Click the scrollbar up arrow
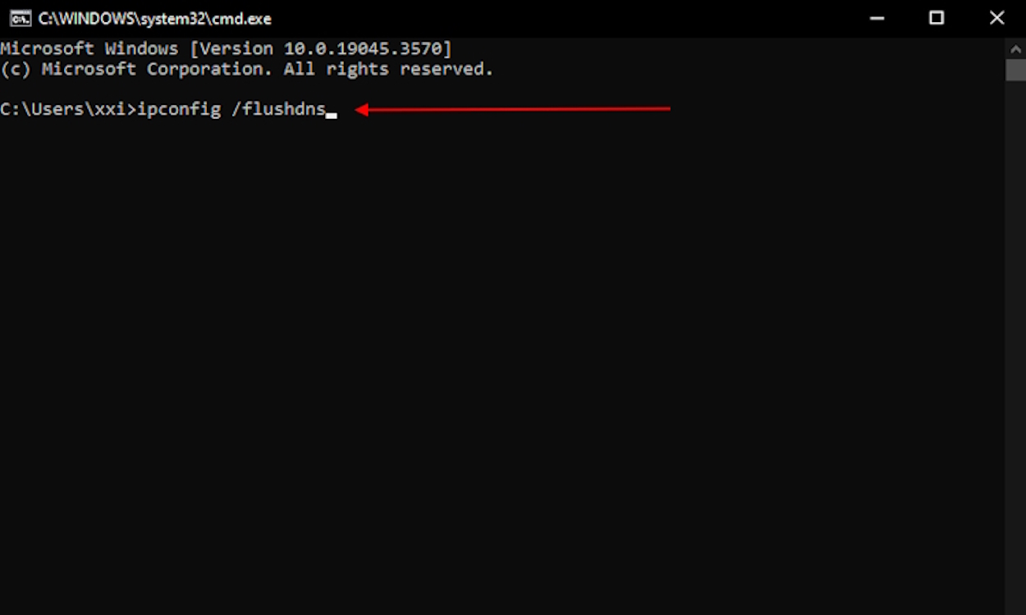Image resolution: width=1026 pixels, height=615 pixels. point(1015,48)
